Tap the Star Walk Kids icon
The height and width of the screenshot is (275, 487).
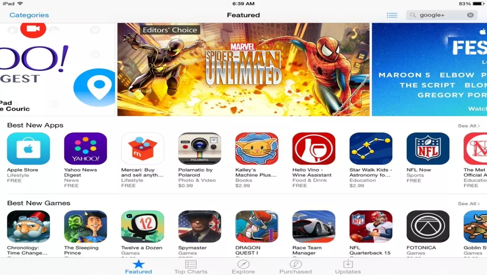371,149
